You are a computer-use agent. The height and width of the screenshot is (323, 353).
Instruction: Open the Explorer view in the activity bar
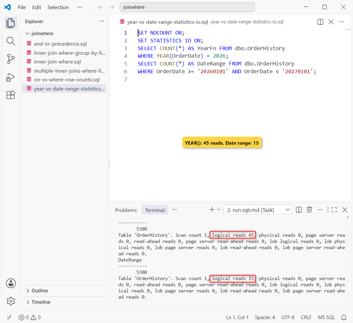(x=10, y=23)
